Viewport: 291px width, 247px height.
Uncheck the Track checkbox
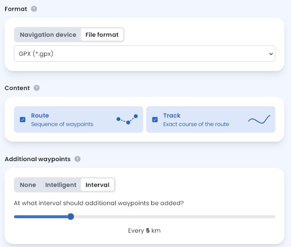click(155, 120)
